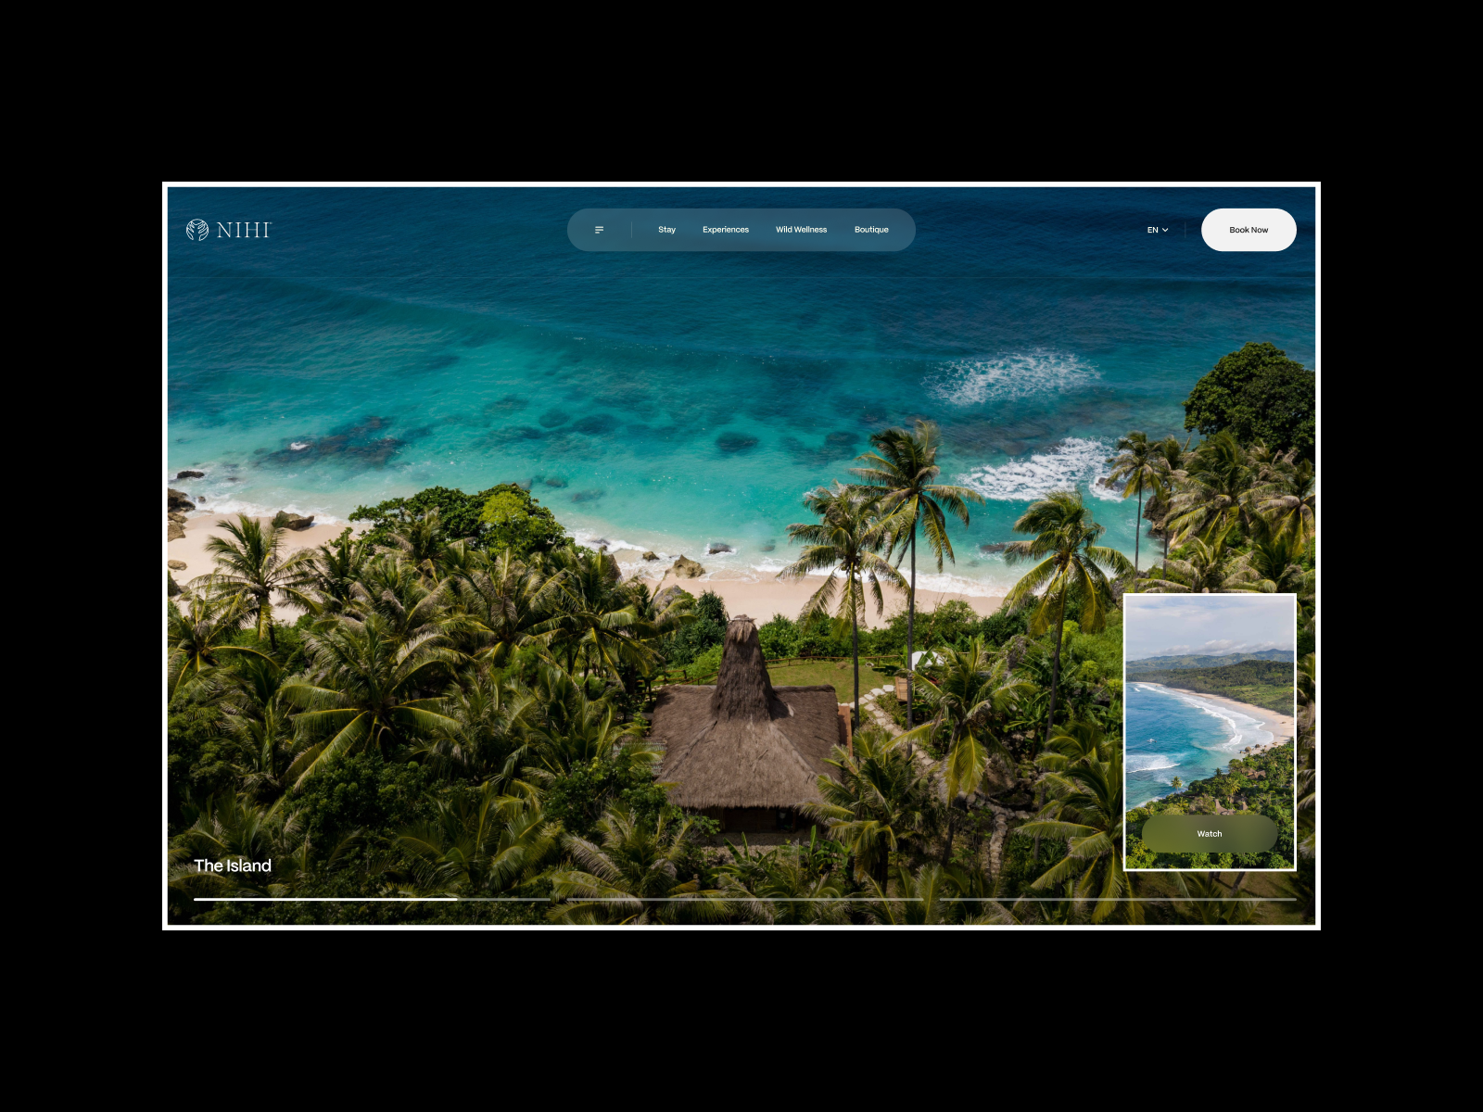Open the Experiences section
Viewport: 1483px width, 1112px height.
(727, 229)
